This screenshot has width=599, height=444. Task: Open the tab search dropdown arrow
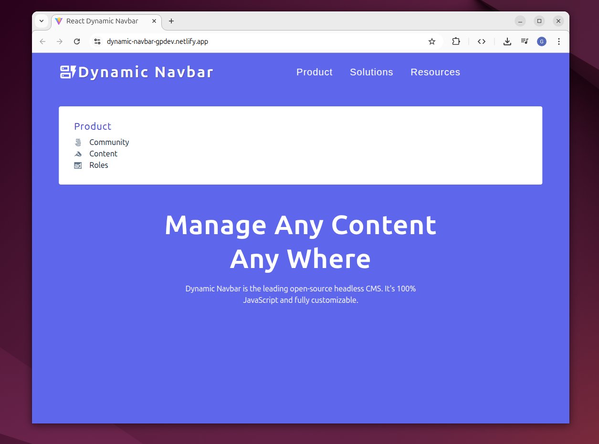point(42,21)
